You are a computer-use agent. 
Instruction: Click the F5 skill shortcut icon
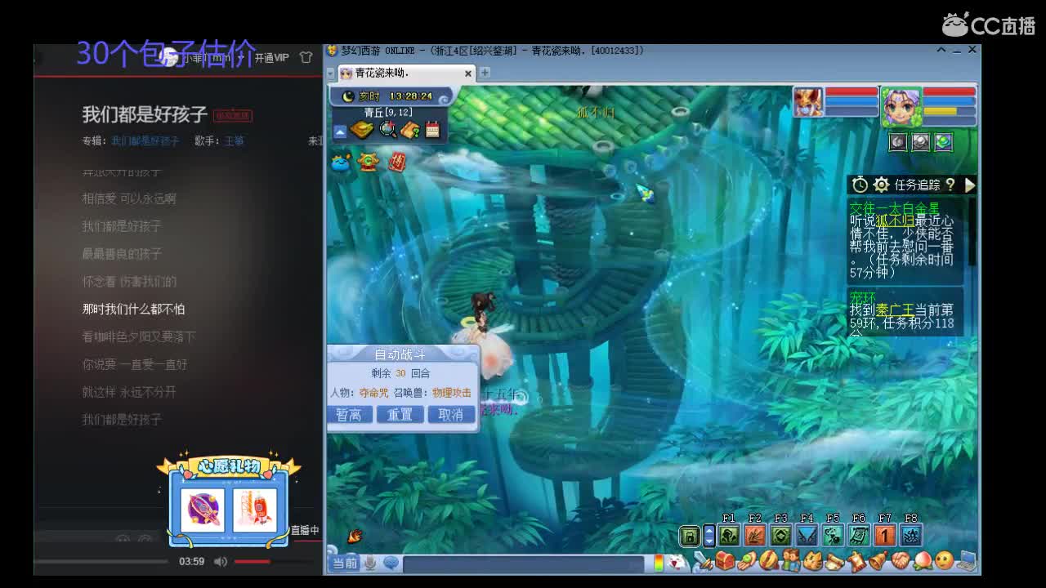(833, 536)
